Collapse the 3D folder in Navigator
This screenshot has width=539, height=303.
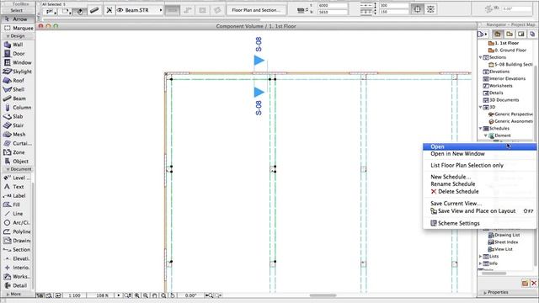point(481,107)
